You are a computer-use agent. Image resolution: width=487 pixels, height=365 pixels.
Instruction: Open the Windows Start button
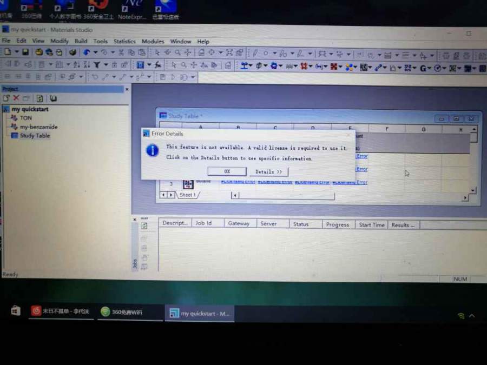coord(16,310)
